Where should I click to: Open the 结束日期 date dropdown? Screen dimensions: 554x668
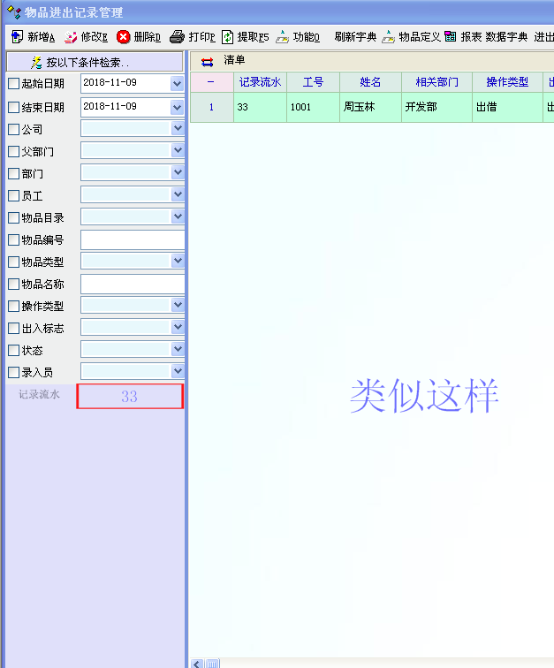pyautogui.click(x=178, y=107)
